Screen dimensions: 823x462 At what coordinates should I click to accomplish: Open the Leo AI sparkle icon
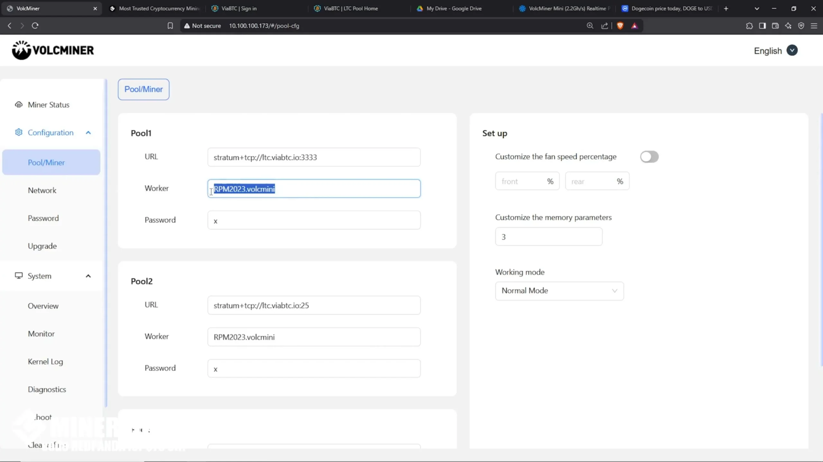(x=788, y=26)
